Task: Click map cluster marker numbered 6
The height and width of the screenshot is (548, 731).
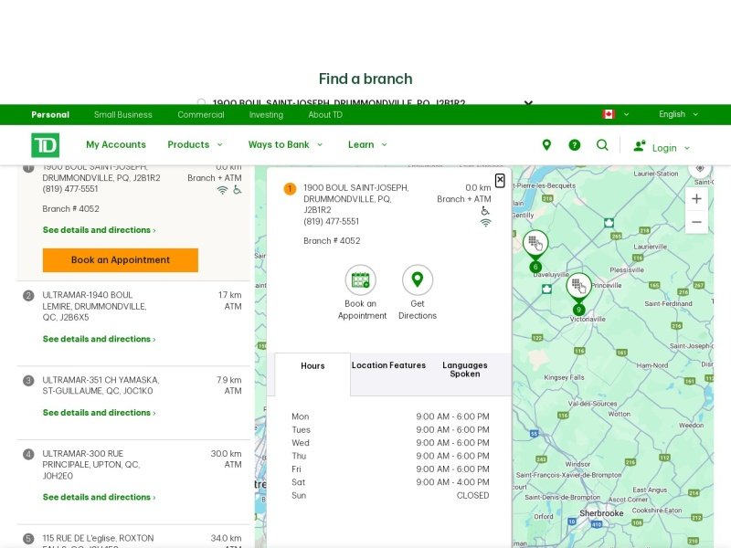Action: click(x=535, y=250)
